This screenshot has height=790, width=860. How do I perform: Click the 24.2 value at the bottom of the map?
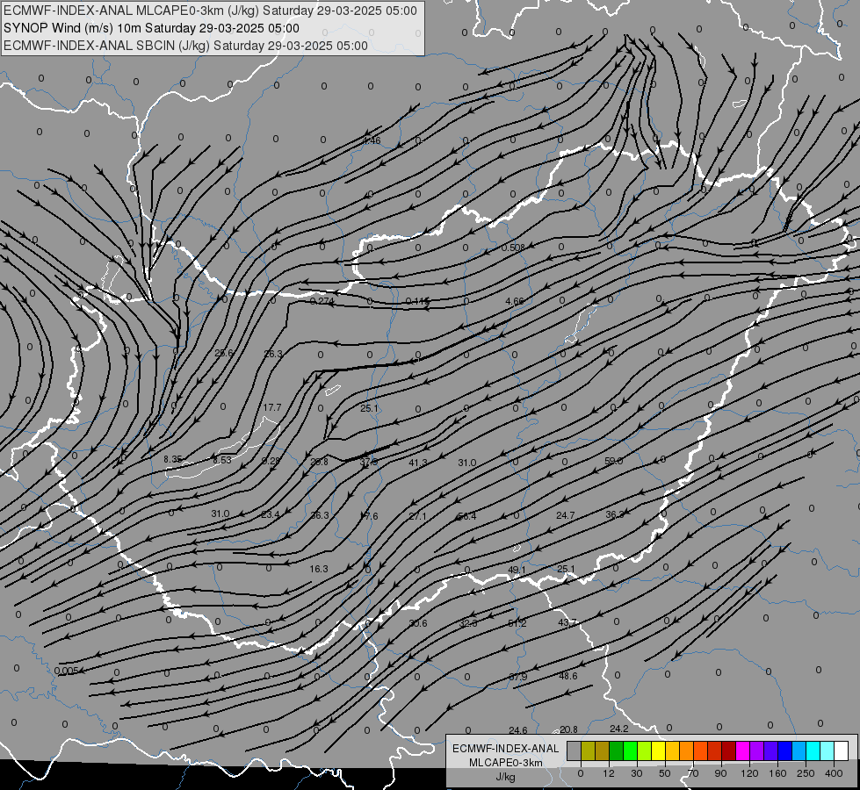pos(618,729)
